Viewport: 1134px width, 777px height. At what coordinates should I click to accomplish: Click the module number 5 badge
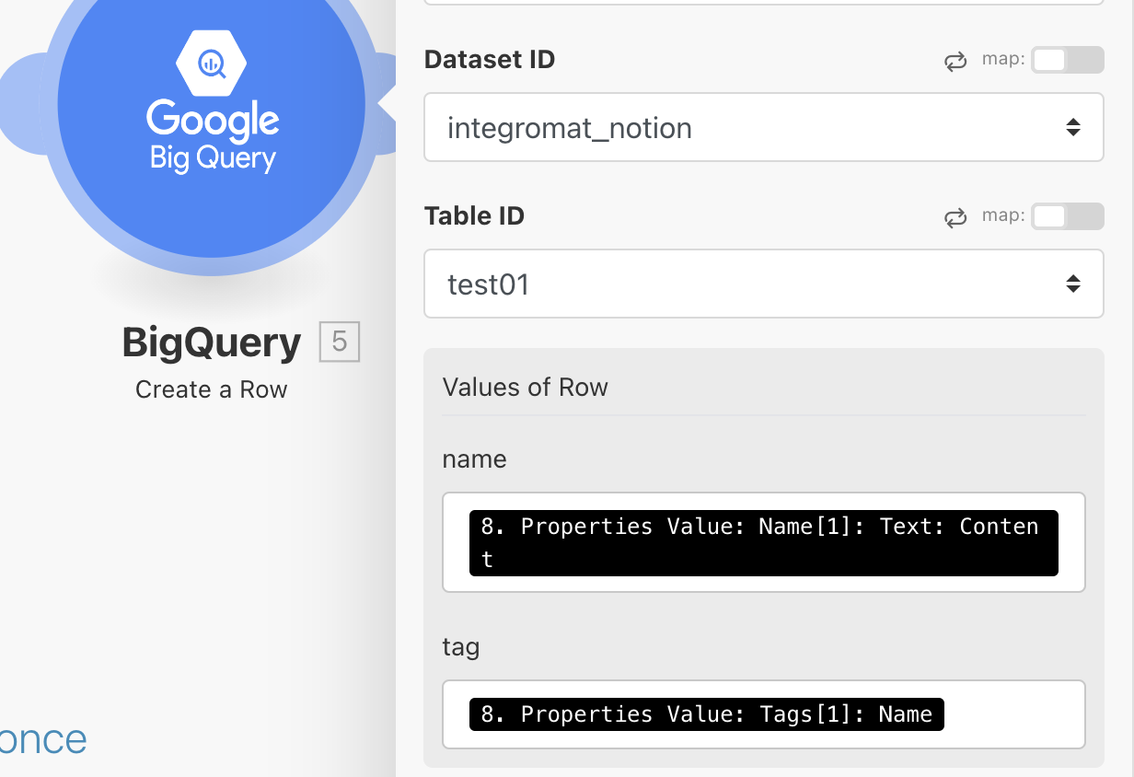point(339,342)
